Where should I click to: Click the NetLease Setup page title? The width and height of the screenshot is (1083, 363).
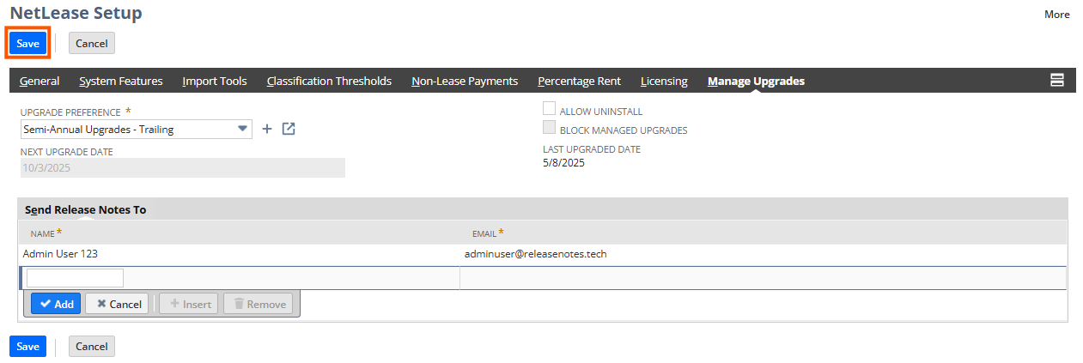coord(76,13)
